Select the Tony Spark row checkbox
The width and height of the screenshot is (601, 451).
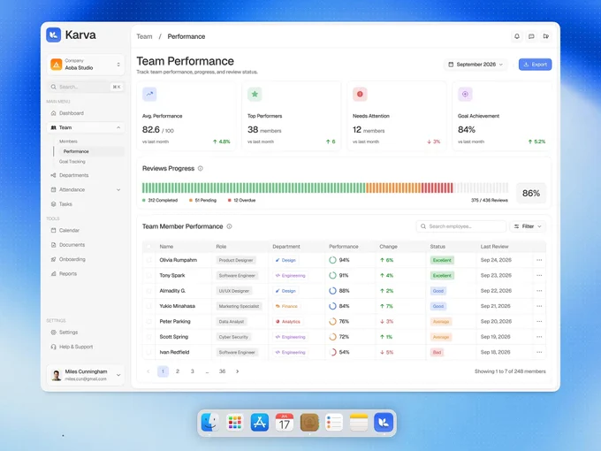click(148, 275)
